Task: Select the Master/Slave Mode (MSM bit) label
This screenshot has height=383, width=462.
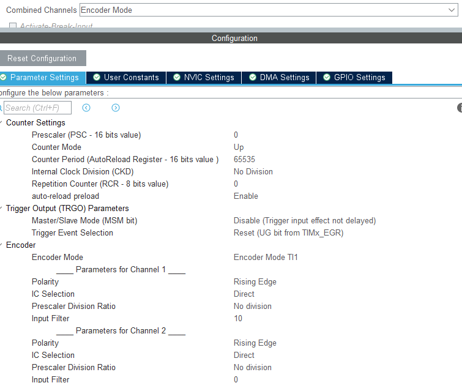Action: coord(84,221)
